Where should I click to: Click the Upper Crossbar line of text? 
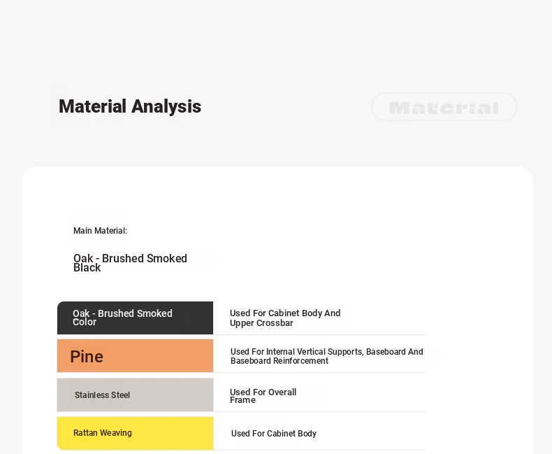261,323
